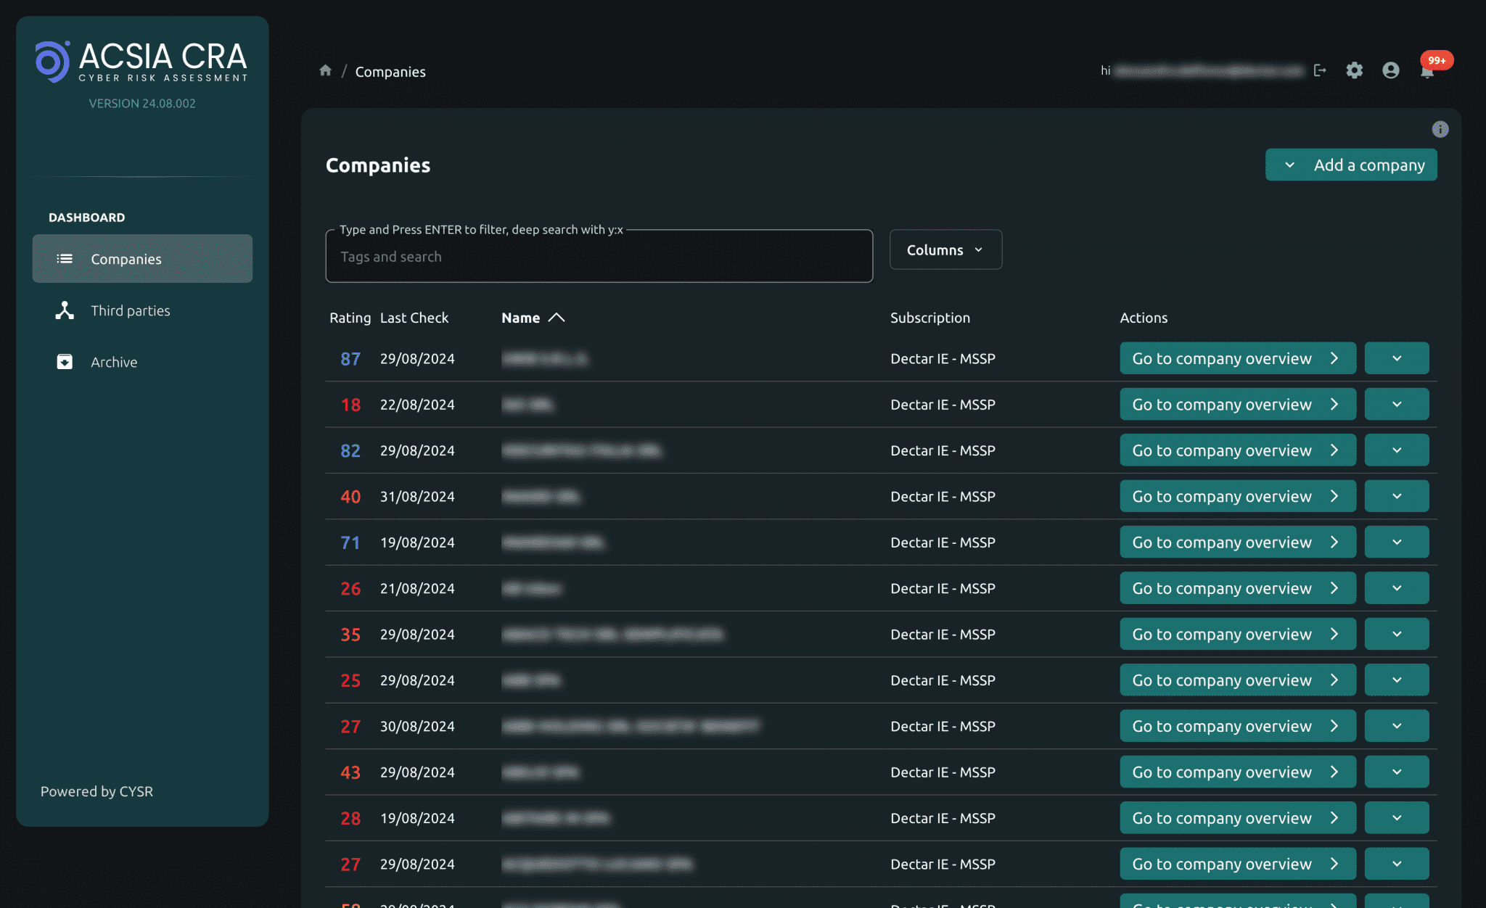Select the Companies menu item
1486x908 pixels.
142,257
